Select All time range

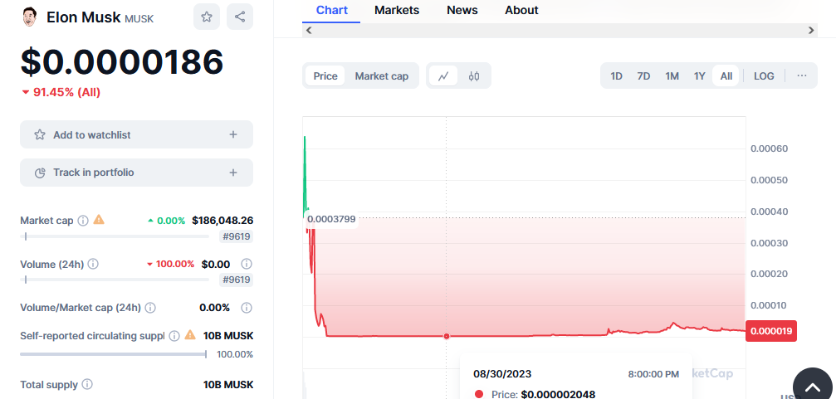[x=726, y=76]
